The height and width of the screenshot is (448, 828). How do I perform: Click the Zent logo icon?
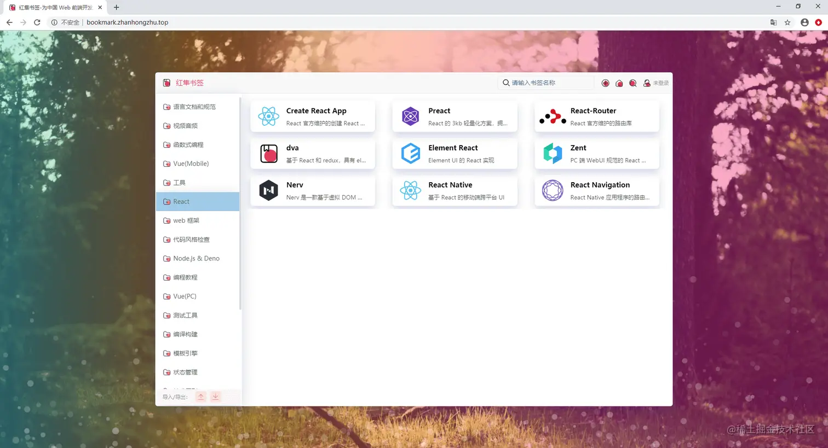click(553, 154)
